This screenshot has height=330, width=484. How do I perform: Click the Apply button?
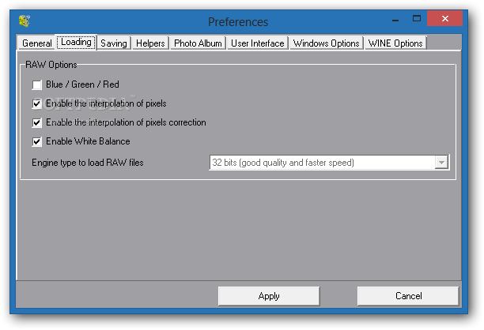pyautogui.click(x=269, y=296)
